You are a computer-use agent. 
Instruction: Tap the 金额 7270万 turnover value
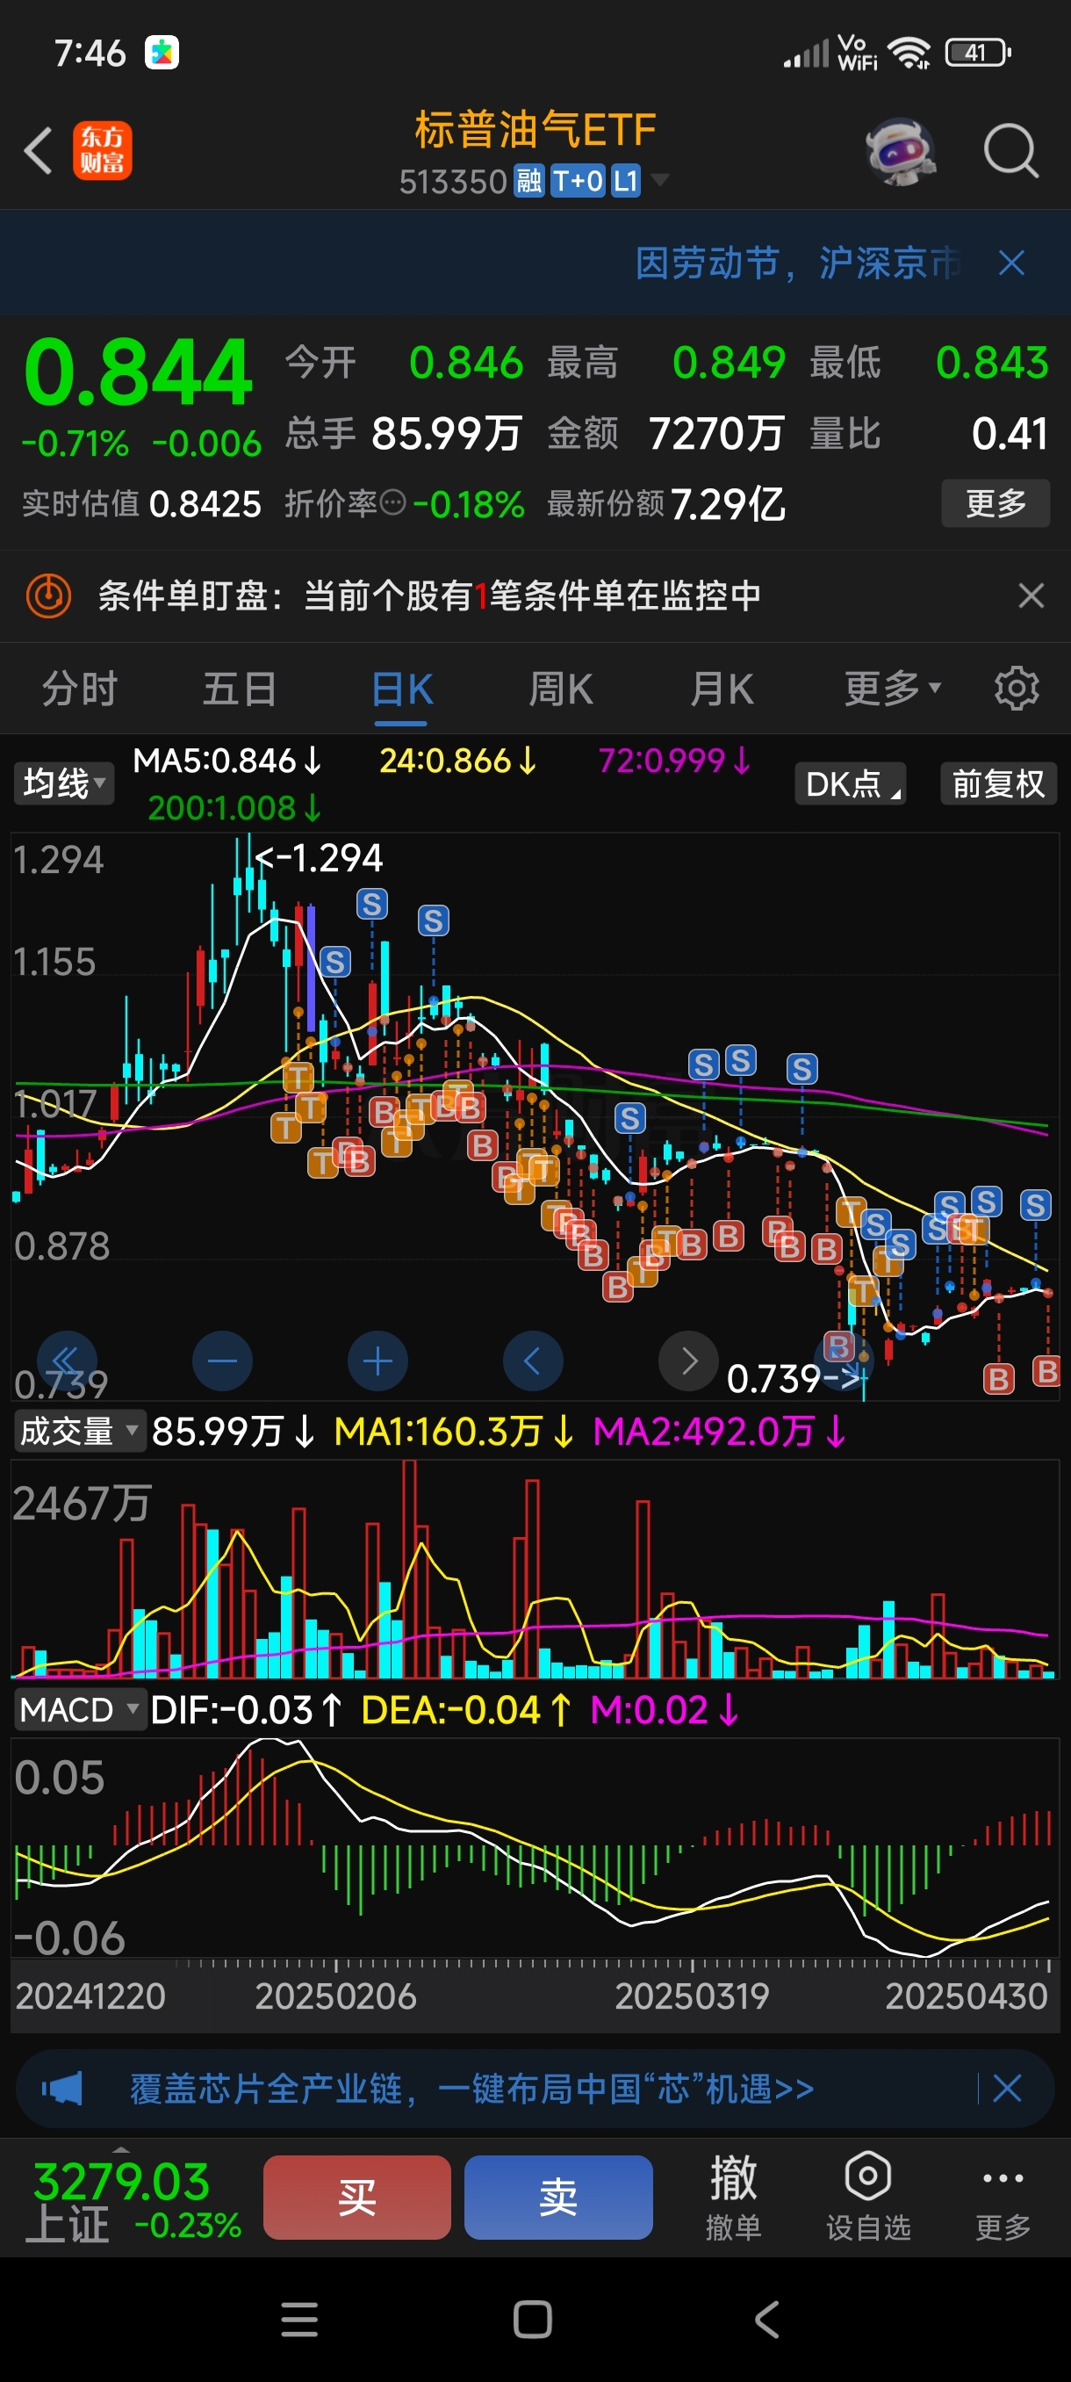tap(716, 433)
